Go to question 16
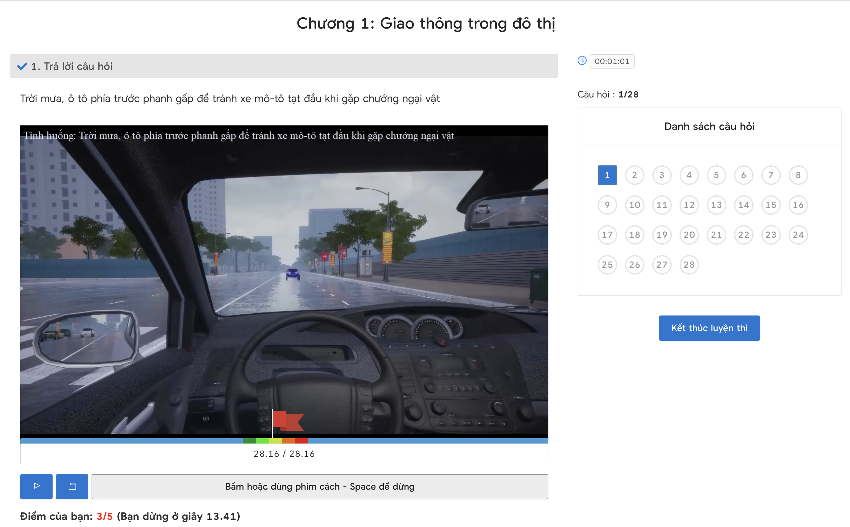Viewport: 850px width, 527px height. (x=798, y=205)
